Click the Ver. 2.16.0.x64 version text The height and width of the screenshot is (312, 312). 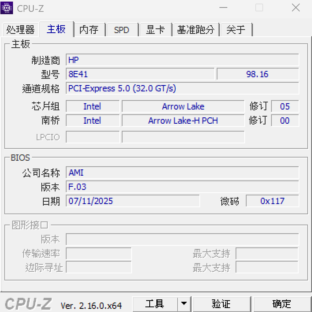click(x=91, y=306)
